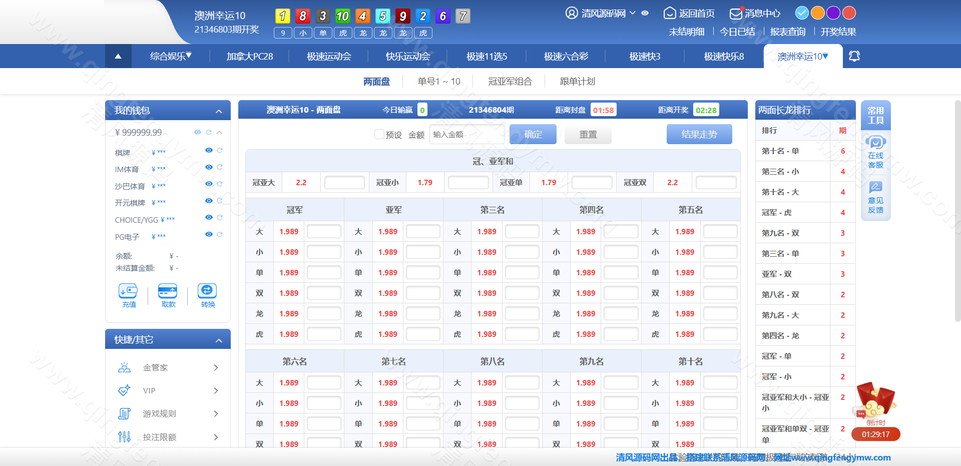This screenshot has width=961, height=466.
Task: Click the return home icon
Action: (670, 13)
